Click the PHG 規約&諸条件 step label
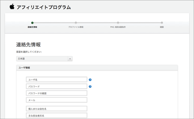This screenshot has width=194, height=119. [118, 27]
